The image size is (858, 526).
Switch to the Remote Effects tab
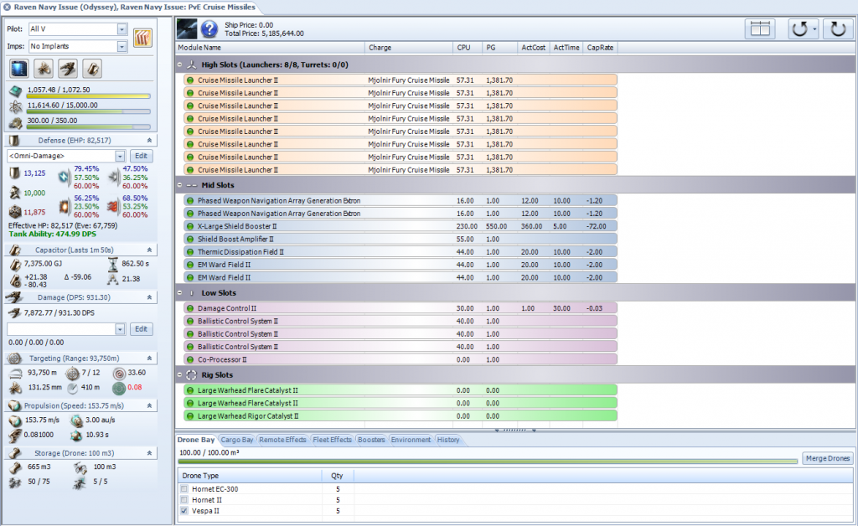click(282, 441)
